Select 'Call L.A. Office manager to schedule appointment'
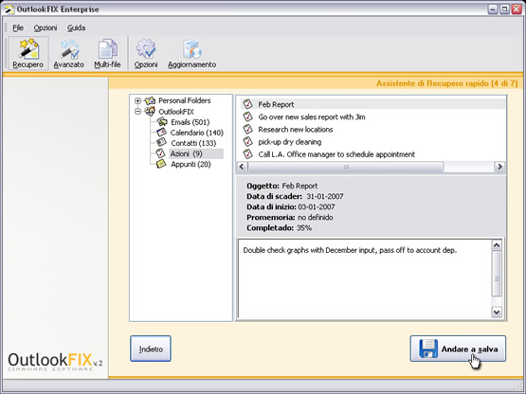The width and height of the screenshot is (526, 394). click(336, 154)
